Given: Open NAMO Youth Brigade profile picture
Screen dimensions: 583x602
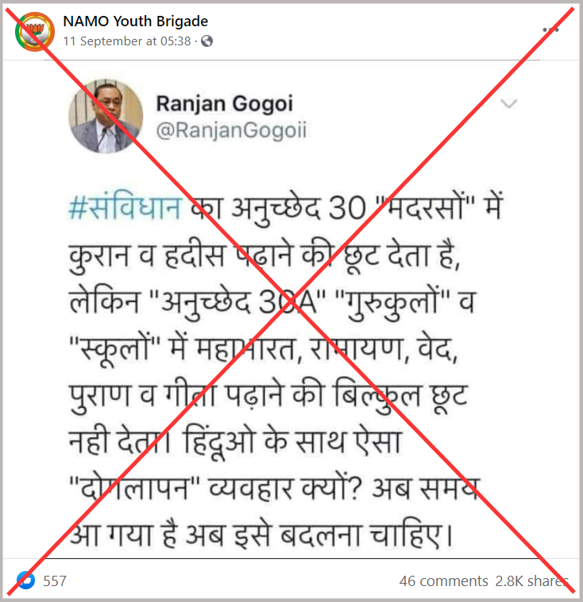Looking at the screenshot, I should click(x=34, y=32).
